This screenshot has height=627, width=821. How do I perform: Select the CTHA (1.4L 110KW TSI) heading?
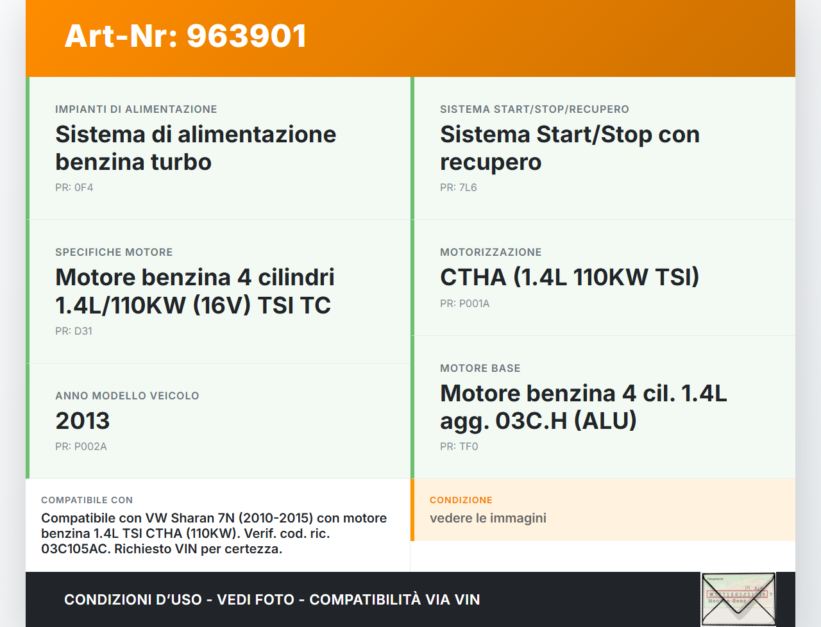tap(570, 277)
